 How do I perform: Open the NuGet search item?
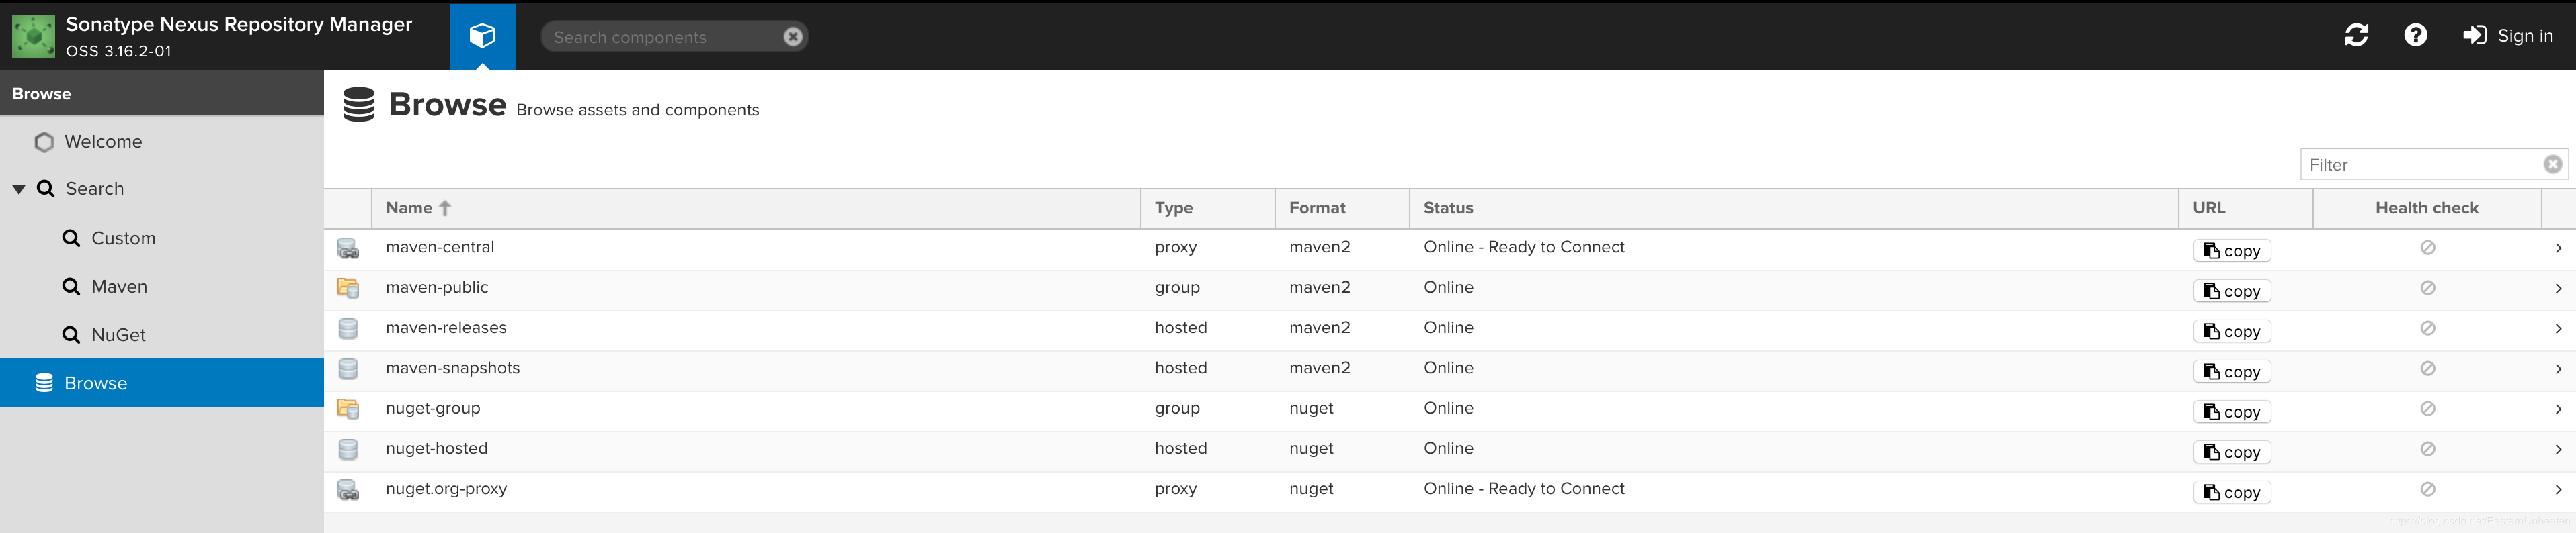162,334
